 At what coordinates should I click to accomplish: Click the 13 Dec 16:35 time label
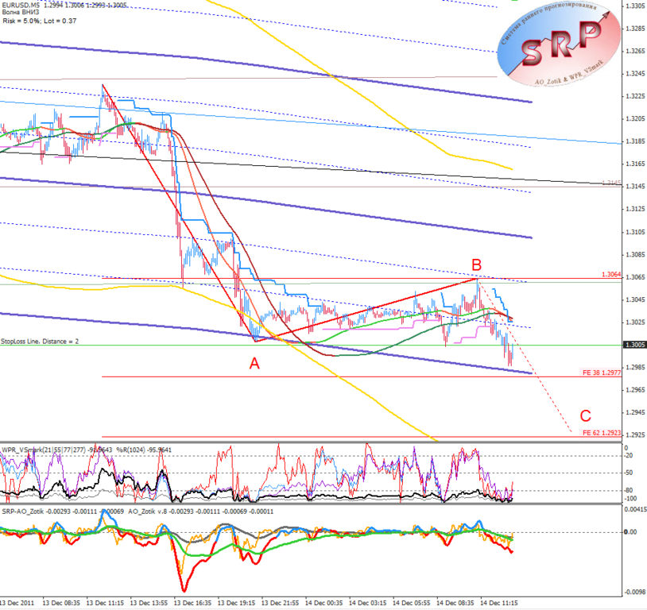(192, 603)
